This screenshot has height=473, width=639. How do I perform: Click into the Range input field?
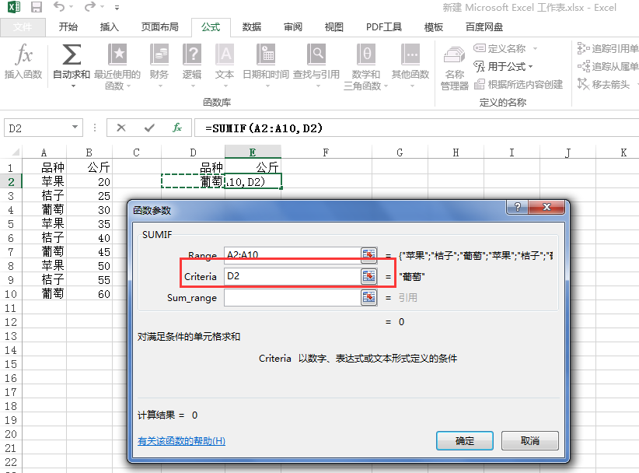point(292,254)
